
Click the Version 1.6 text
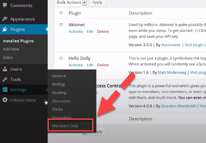coord(139,72)
